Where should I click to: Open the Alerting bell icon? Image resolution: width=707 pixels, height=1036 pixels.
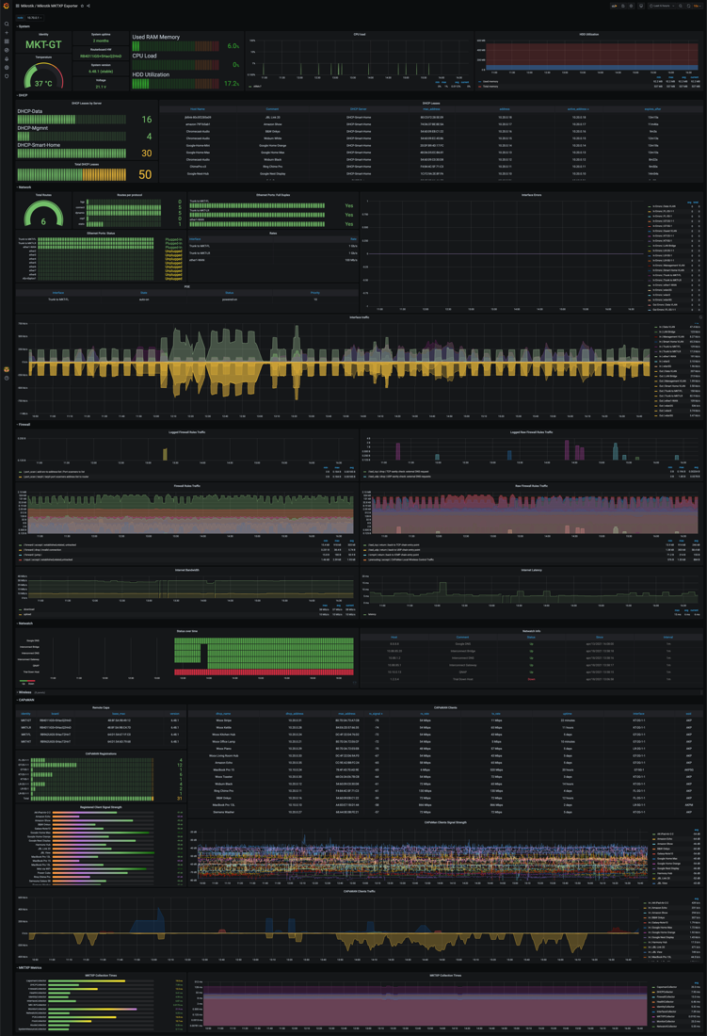(7, 59)
